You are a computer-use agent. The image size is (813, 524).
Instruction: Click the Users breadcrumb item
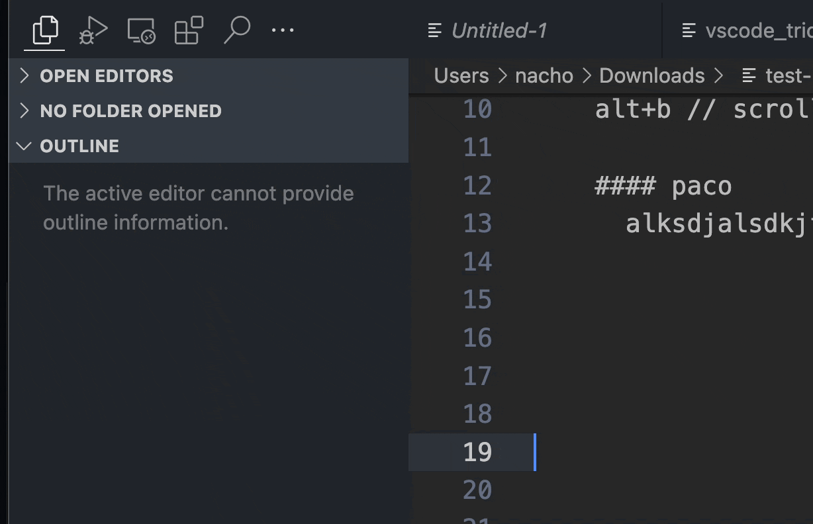point(461,75)
